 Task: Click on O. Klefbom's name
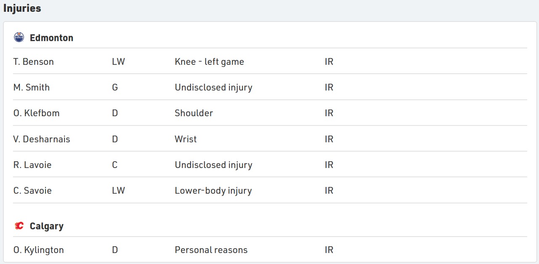point(37,113)
